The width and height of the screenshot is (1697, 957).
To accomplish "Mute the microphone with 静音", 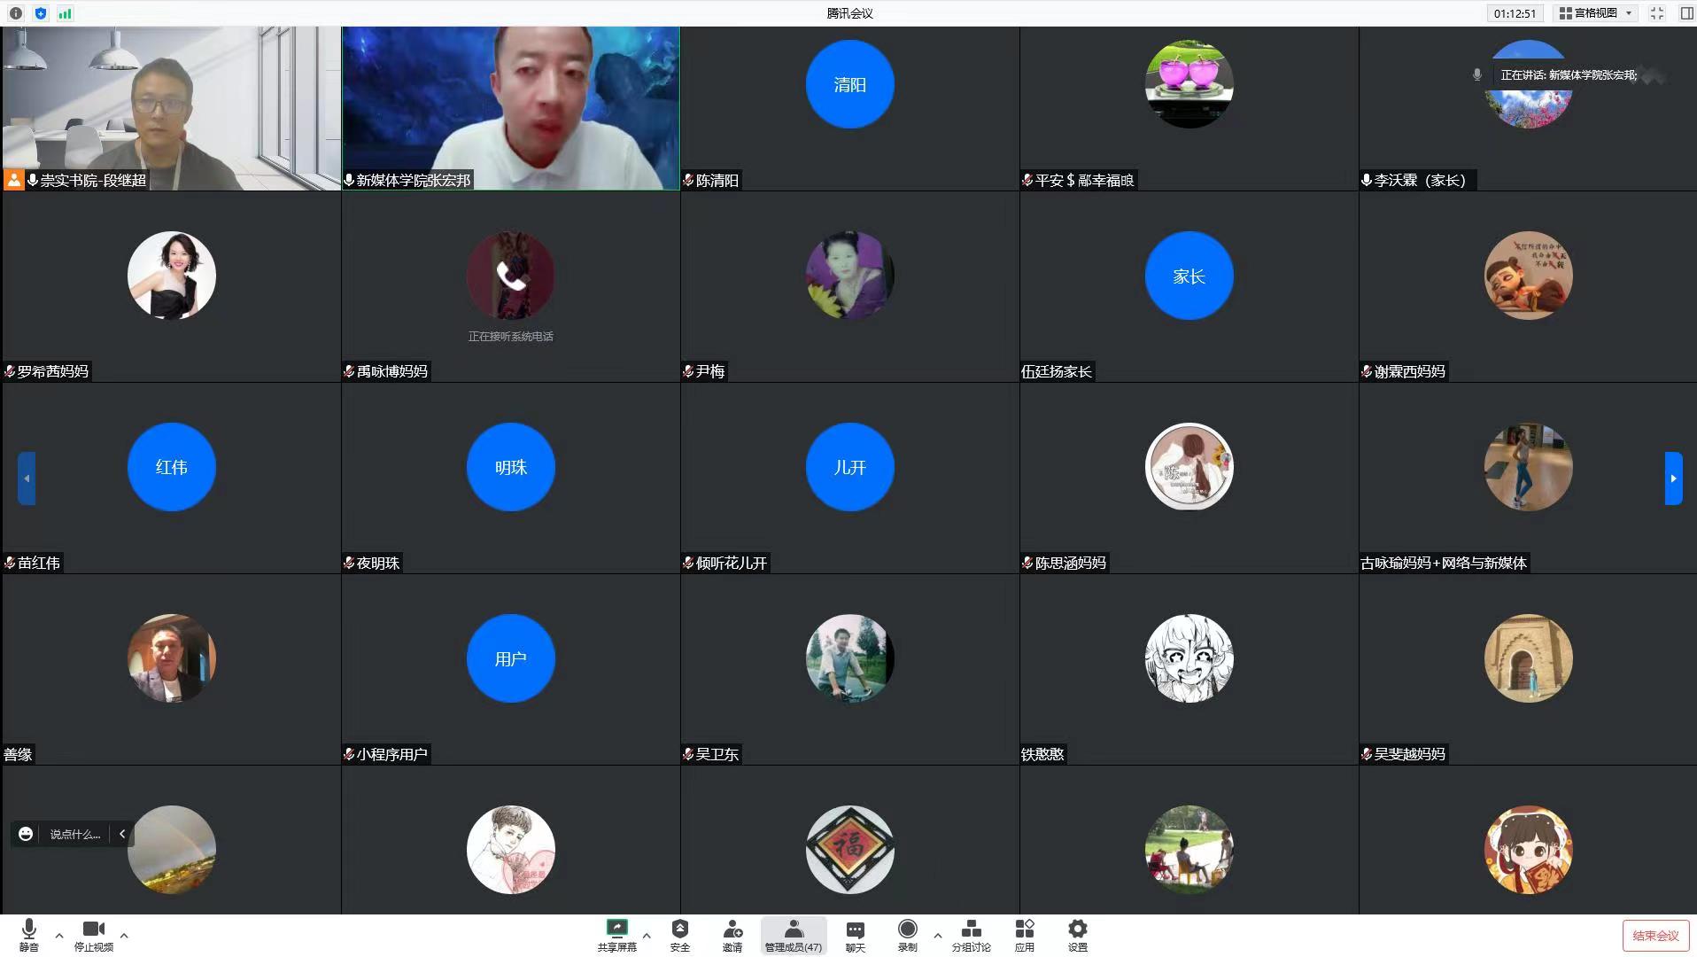I will pyautogui.click(x=28, y=935).
